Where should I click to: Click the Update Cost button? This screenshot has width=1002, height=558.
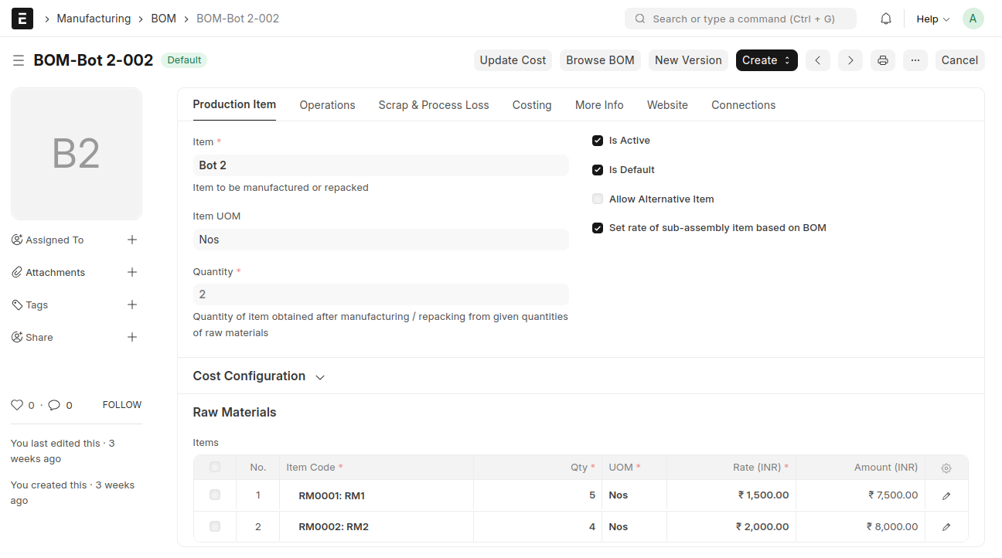pos(513,60)
